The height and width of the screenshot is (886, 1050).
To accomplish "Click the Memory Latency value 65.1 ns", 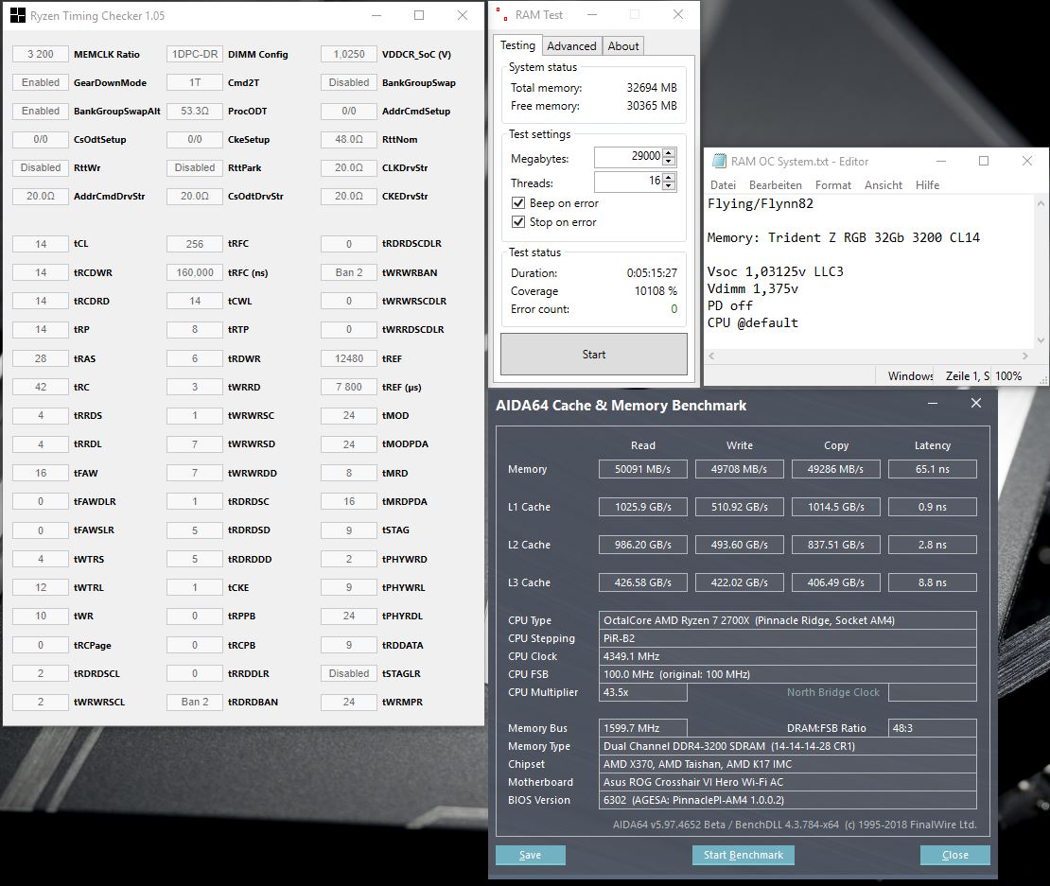I will tap(932, 469).
